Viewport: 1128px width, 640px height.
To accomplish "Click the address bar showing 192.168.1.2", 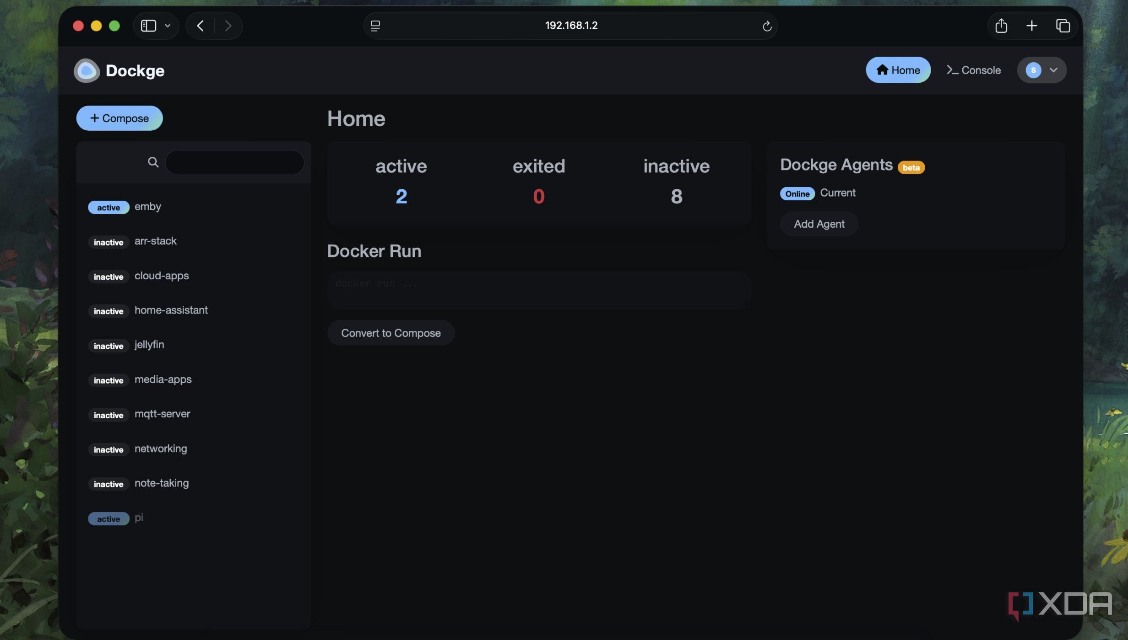I will (x=571, y=26).
